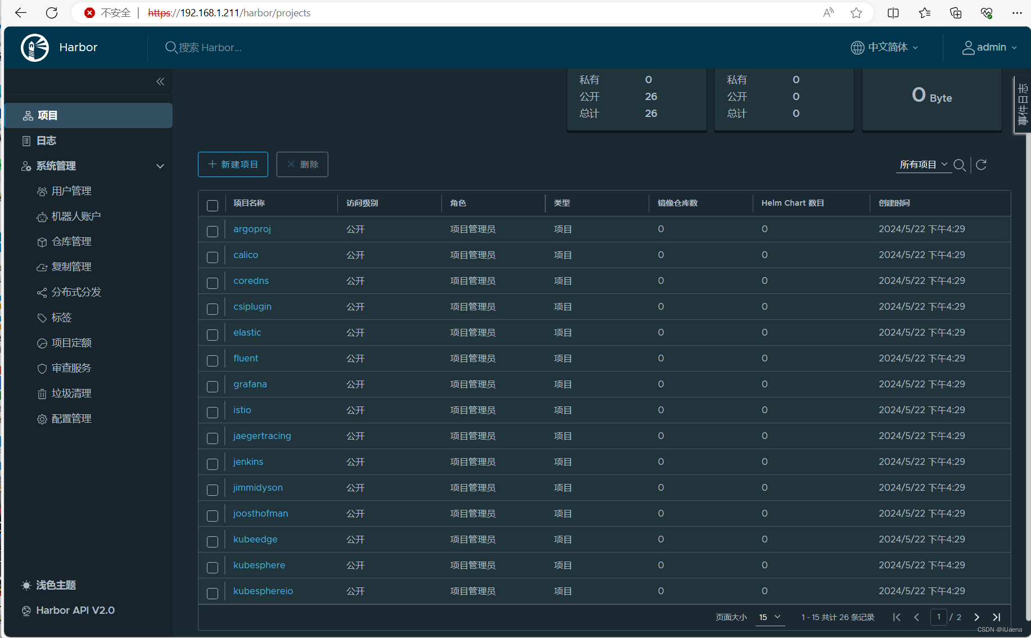The height and width of the screenshot is (638, 1031).
Task: Open the fluent project link
Action: [246, 358]
